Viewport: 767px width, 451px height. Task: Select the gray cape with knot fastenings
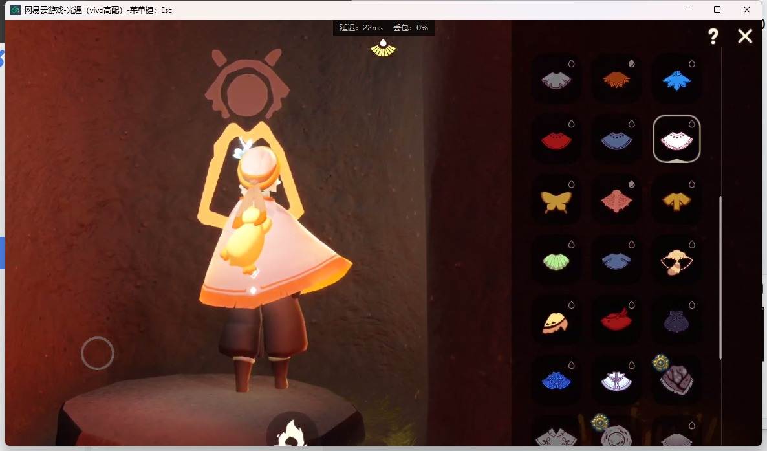coord(556,435)
